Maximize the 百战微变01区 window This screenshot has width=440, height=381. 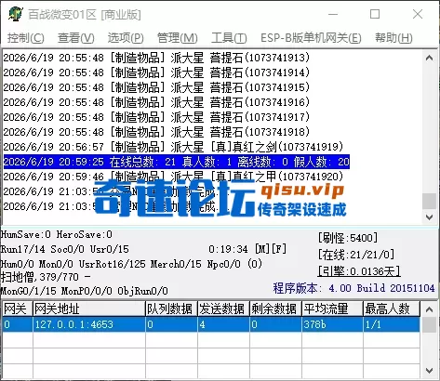tap(375, 14)
